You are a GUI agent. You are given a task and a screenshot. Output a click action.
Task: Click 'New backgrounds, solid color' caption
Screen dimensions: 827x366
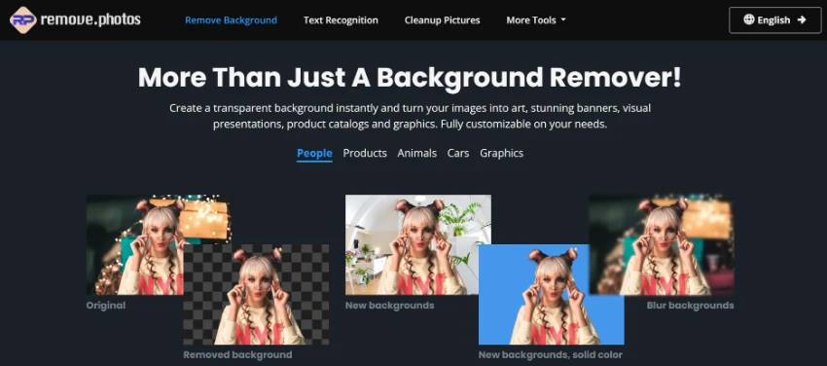551,355
